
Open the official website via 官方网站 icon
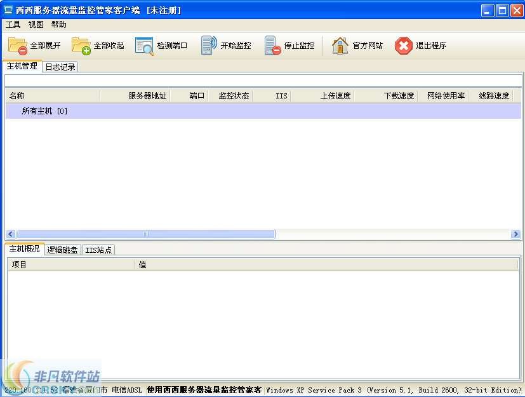click(x=339, y=44)
